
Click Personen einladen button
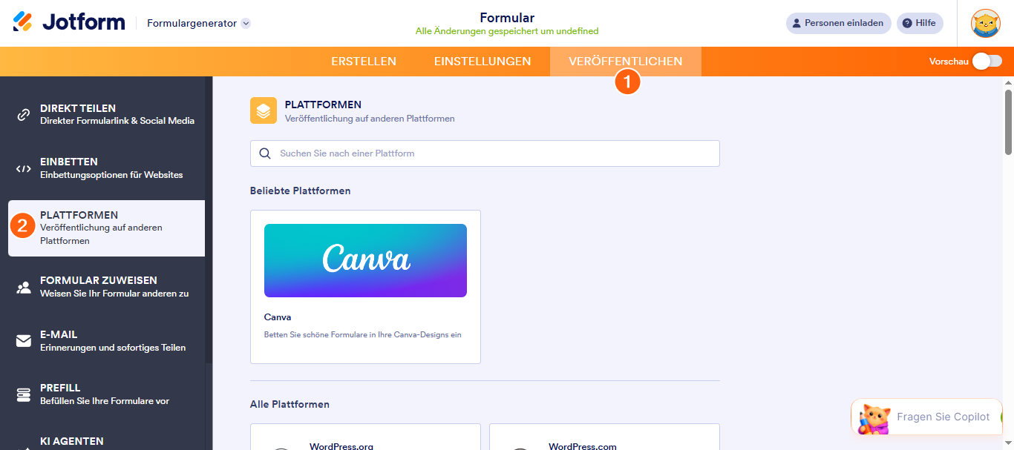(x=838, y=23)
